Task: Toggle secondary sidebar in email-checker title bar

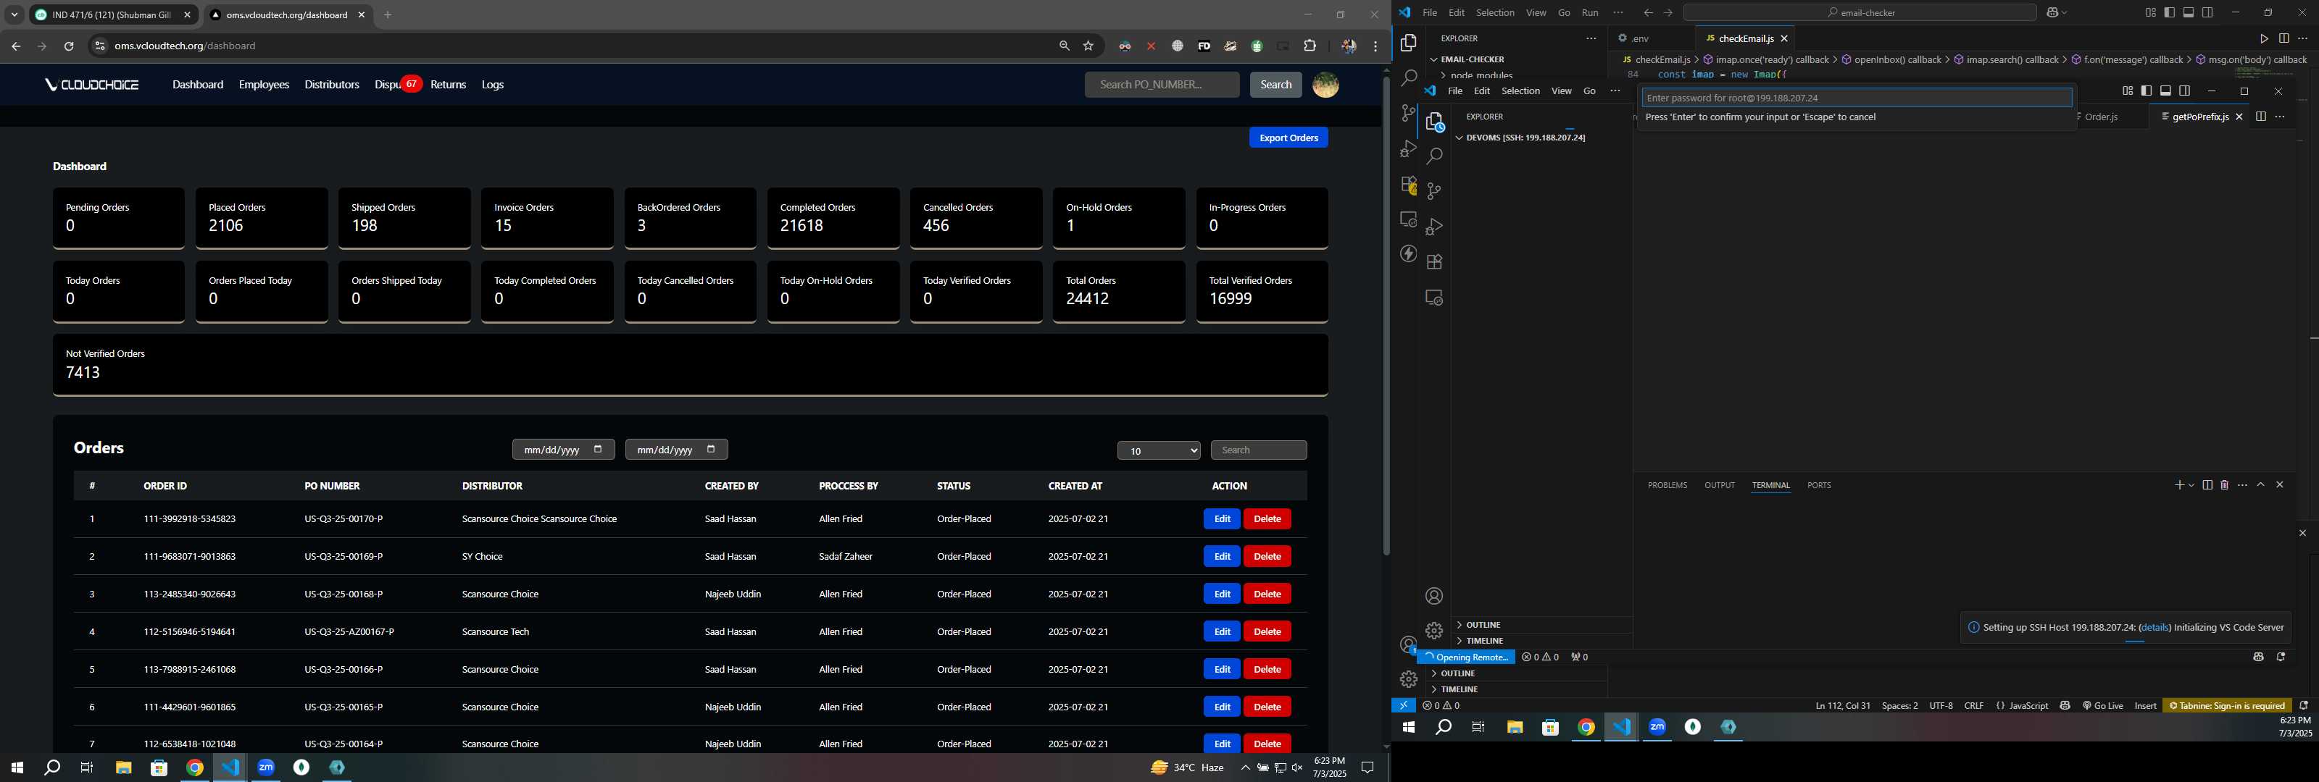Action: point(2207,12)
